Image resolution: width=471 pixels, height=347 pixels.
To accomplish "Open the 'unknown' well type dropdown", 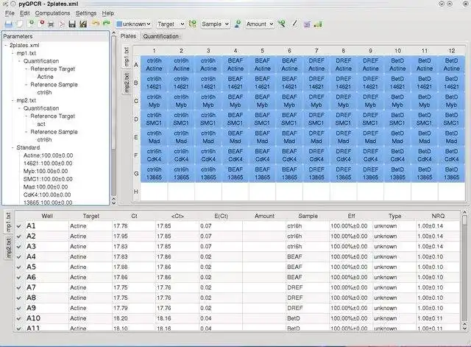I will [x=133, y=24].
